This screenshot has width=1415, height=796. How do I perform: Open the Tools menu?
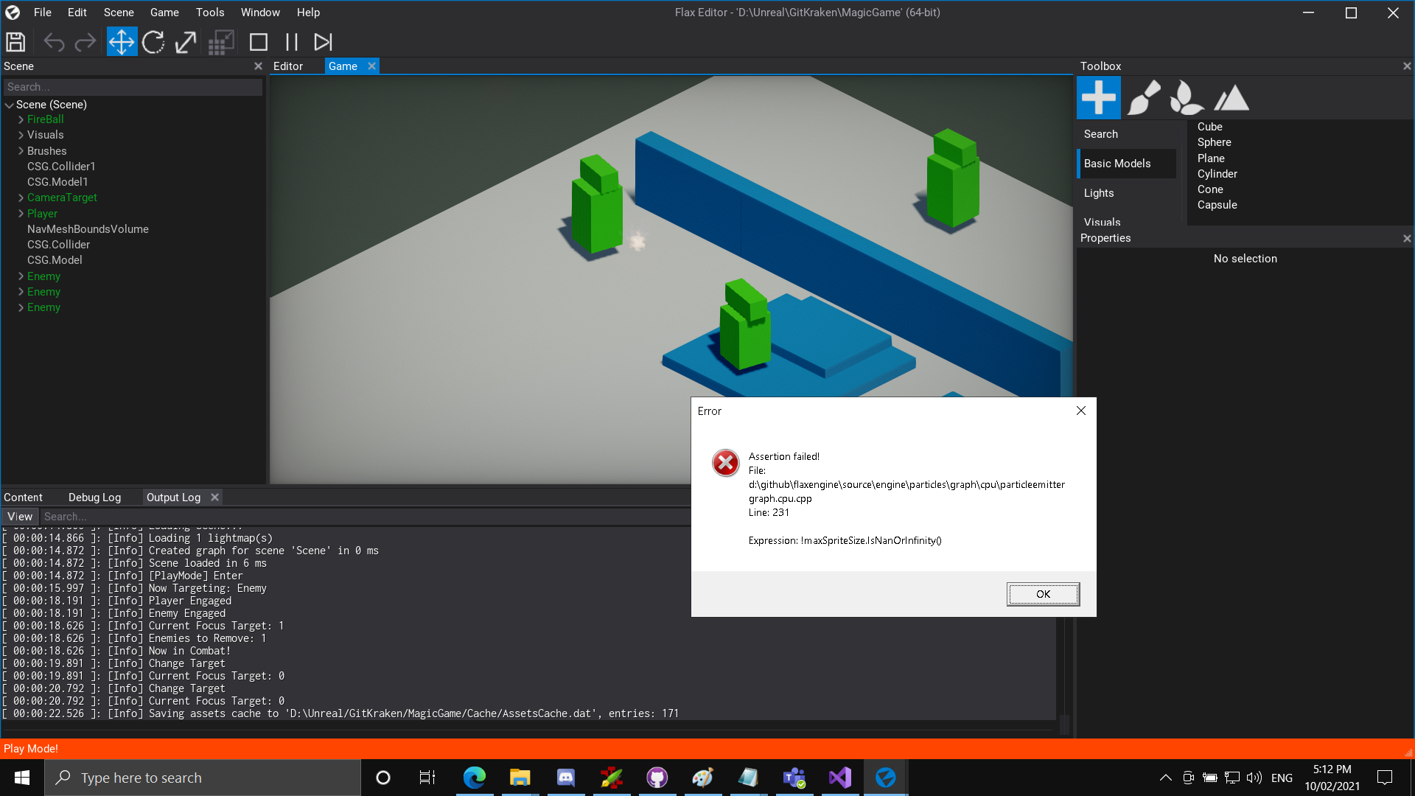pyautogui.click(x=209, y=12)
